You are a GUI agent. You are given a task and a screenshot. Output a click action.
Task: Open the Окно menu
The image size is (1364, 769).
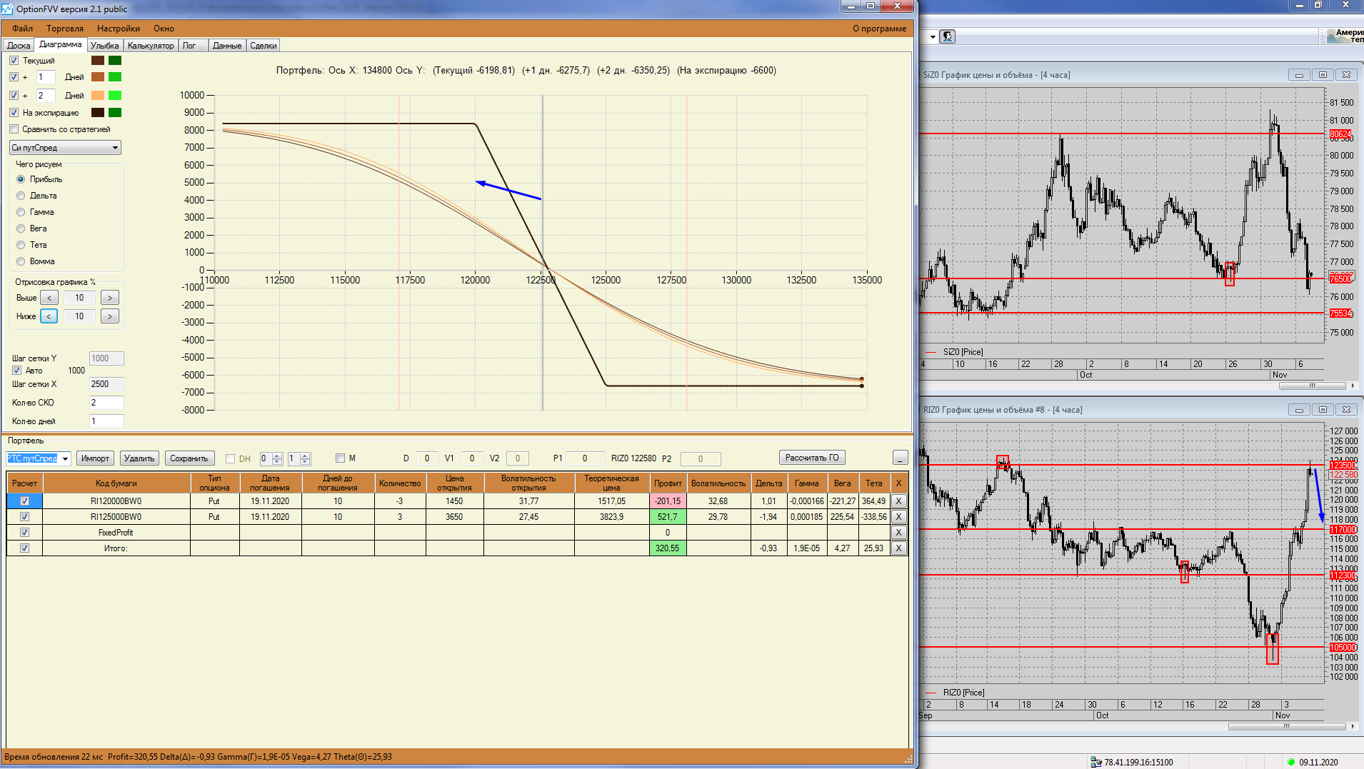[164, 29]
